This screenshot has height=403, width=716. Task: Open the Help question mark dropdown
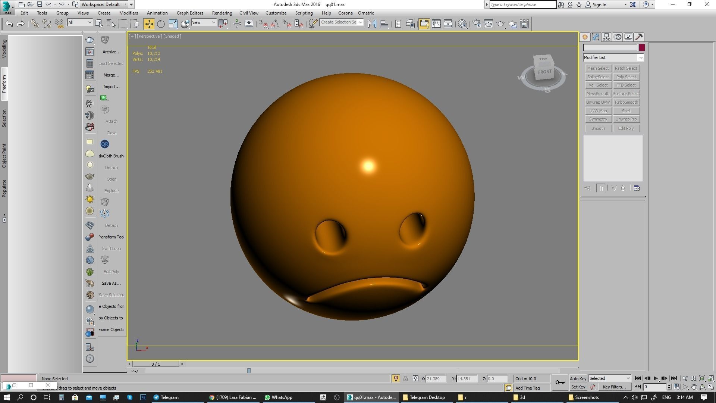point(652,4)
